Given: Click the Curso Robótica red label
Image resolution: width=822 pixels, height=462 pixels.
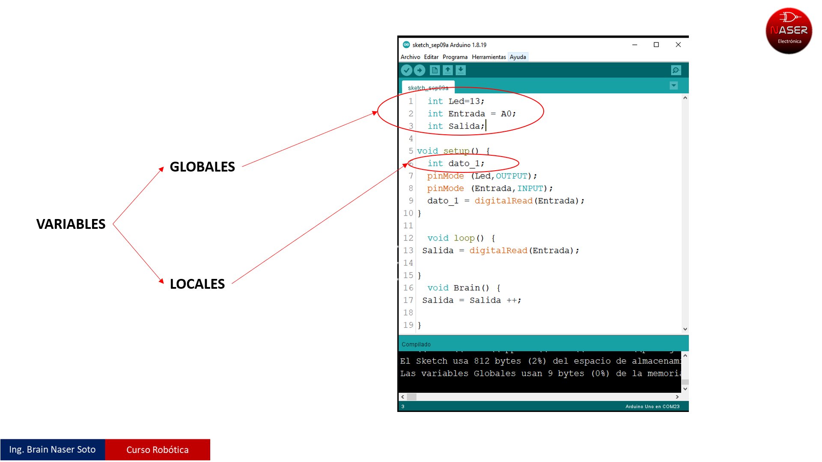Looking at the screenshot, I should point(158,450).
